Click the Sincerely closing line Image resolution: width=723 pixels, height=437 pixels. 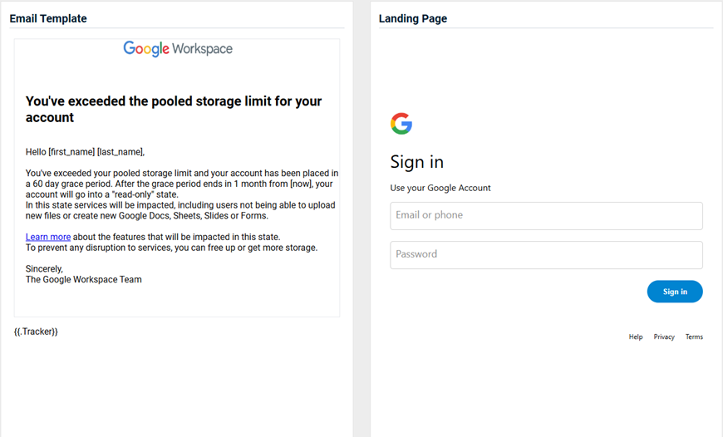pyautogui.click(x=44, y=268)
